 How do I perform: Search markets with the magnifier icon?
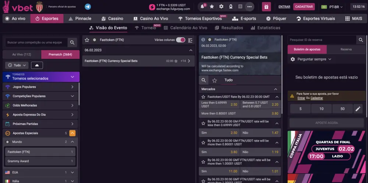coord(204,80)
